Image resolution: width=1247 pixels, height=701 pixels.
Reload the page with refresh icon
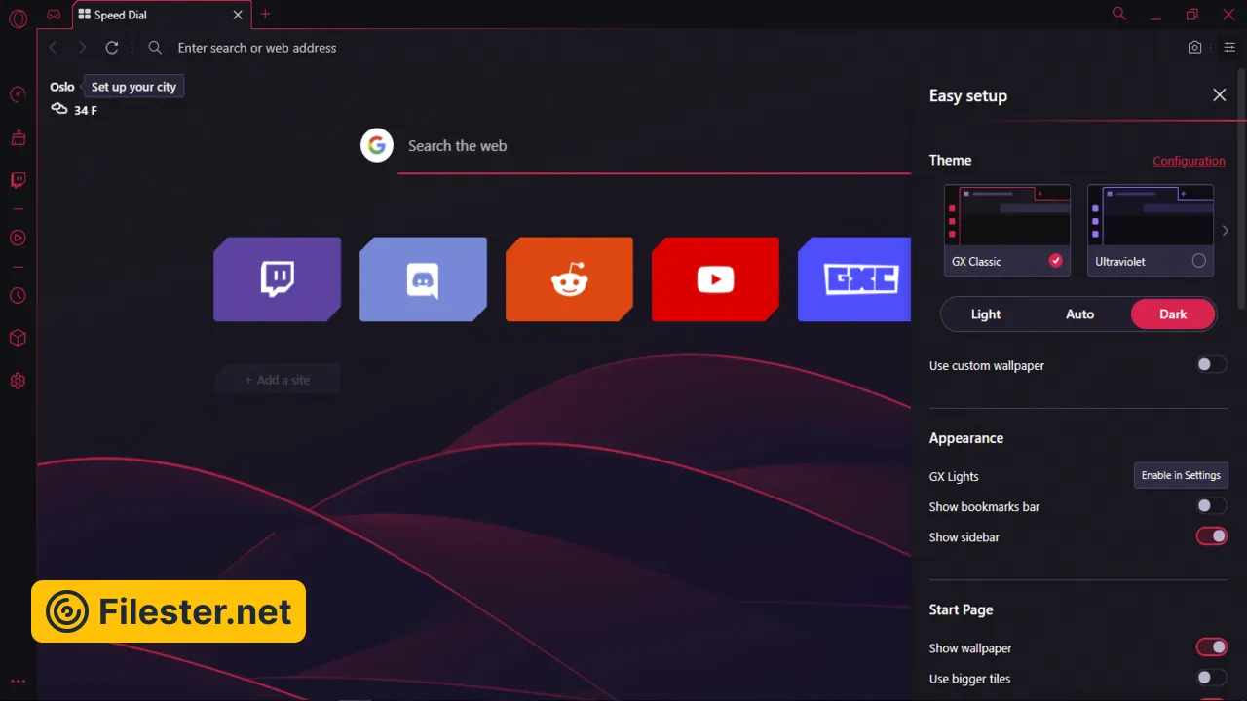coord(112,48)
